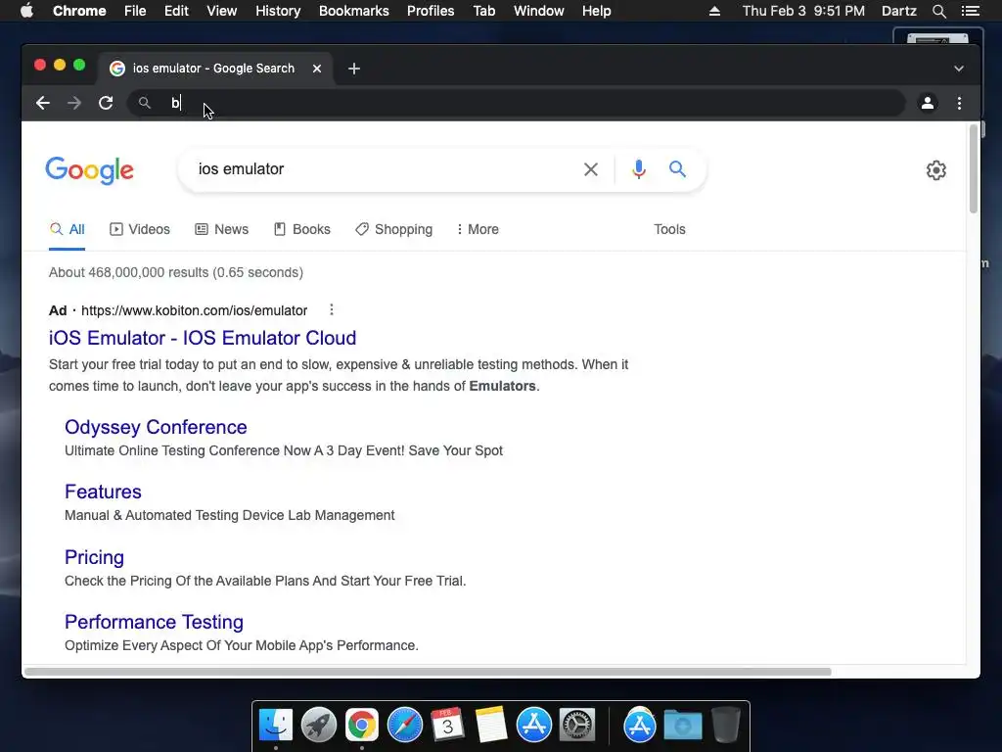1002x752 pixels.
Task: Open the Downloads folder in the Dock
Action: (682, 726)
